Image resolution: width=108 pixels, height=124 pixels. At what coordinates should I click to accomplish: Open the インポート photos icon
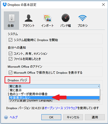48,18
